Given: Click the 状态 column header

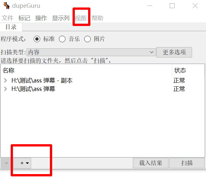Looking at the screenshot, I should pyautogui.click(x=189, y=70).
